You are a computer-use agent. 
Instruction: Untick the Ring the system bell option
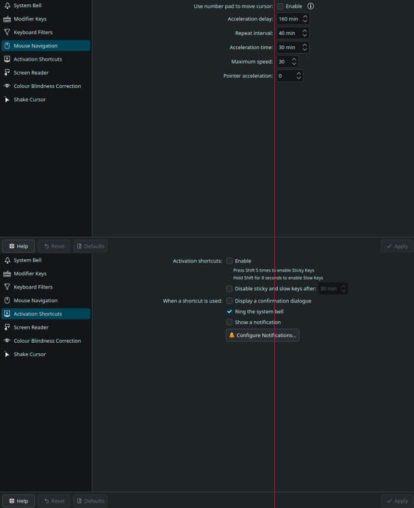230,312
